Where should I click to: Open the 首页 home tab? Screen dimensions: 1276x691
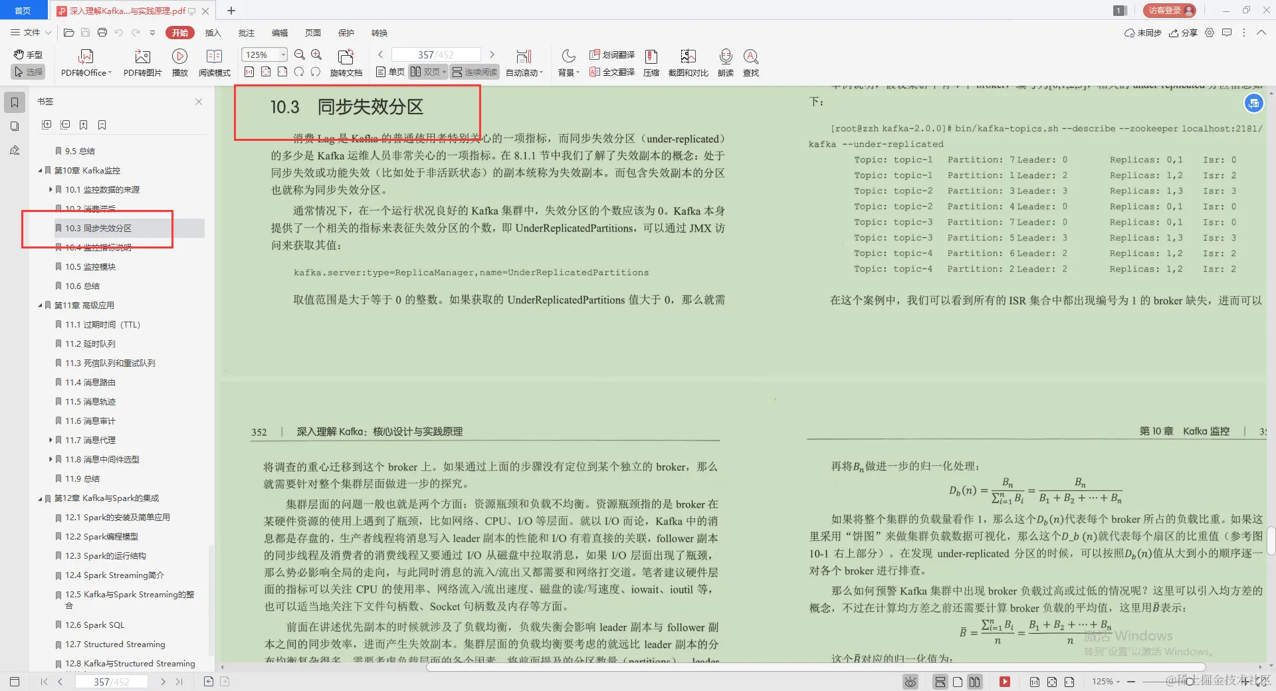click(23, 10)
